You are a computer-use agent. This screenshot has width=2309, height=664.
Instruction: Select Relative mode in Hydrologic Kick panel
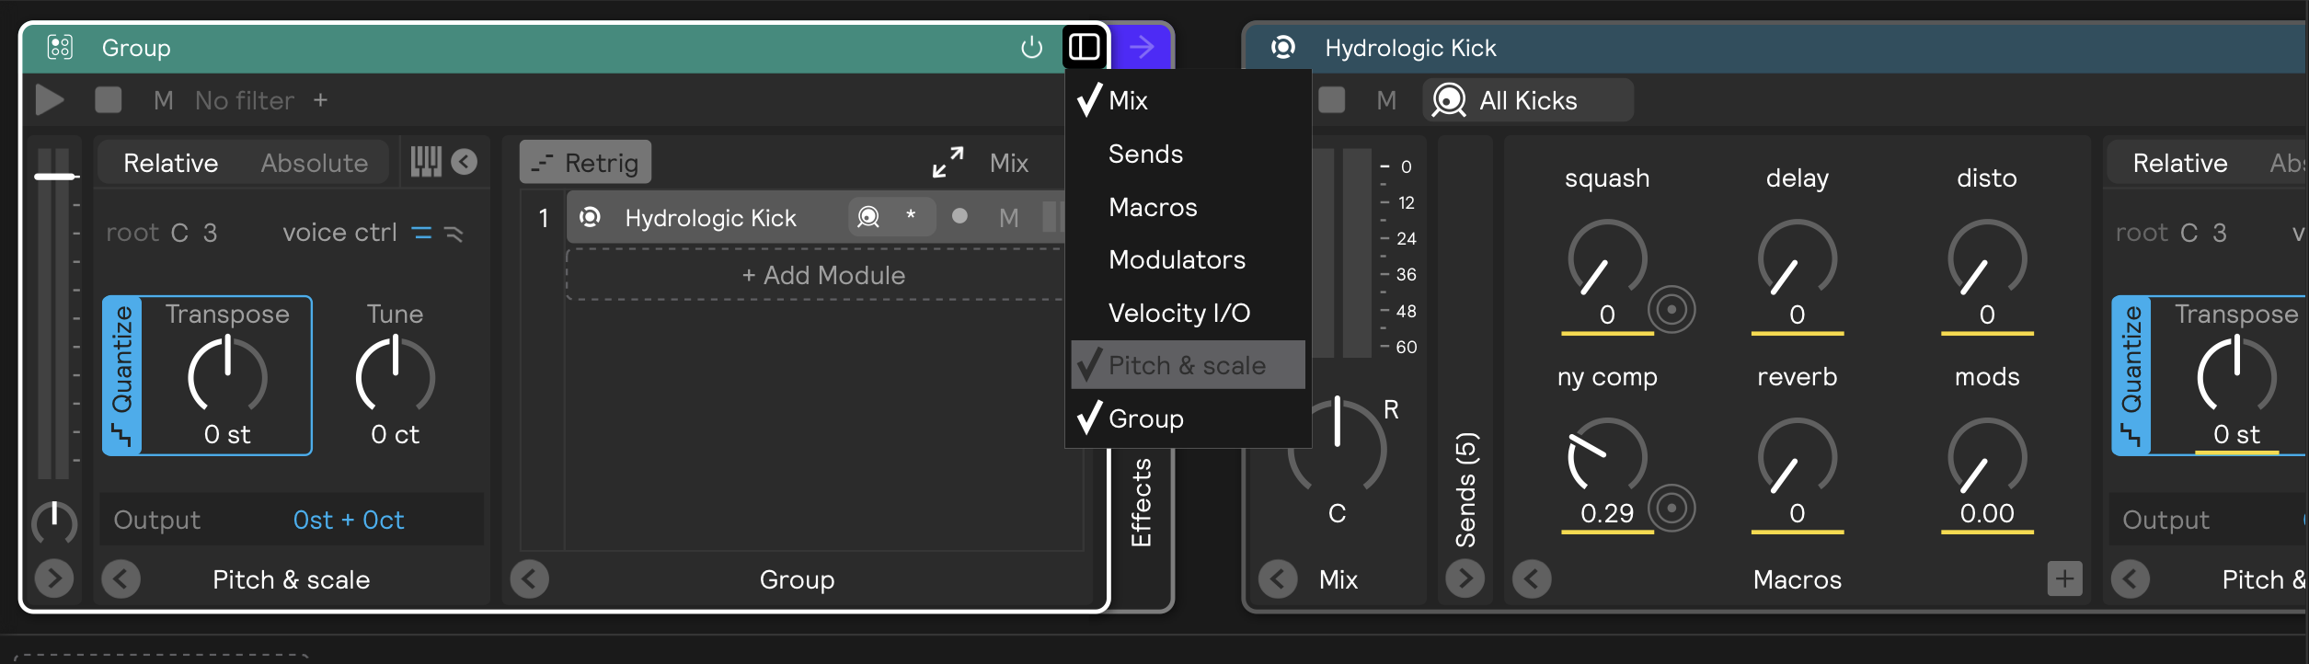[2180, 163]
